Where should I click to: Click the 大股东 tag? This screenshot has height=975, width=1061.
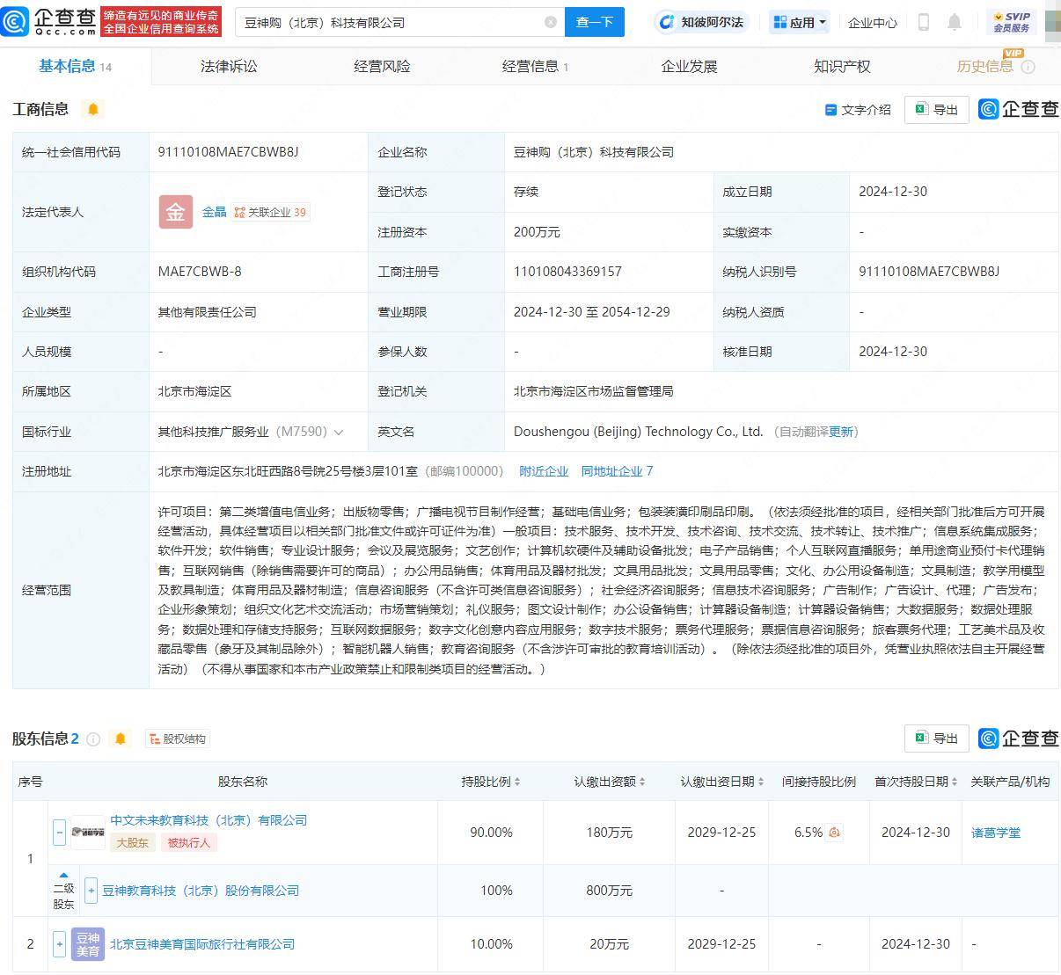[133, 842]
